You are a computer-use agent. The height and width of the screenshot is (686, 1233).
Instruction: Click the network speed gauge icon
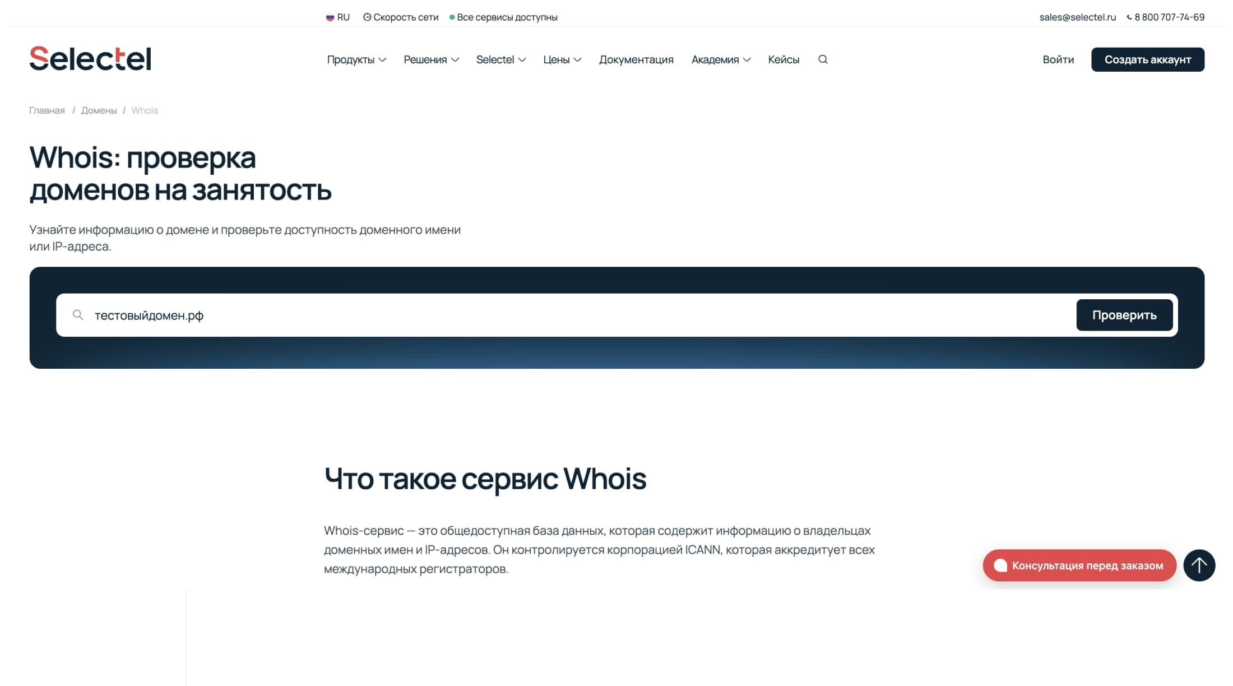[367, 17]
